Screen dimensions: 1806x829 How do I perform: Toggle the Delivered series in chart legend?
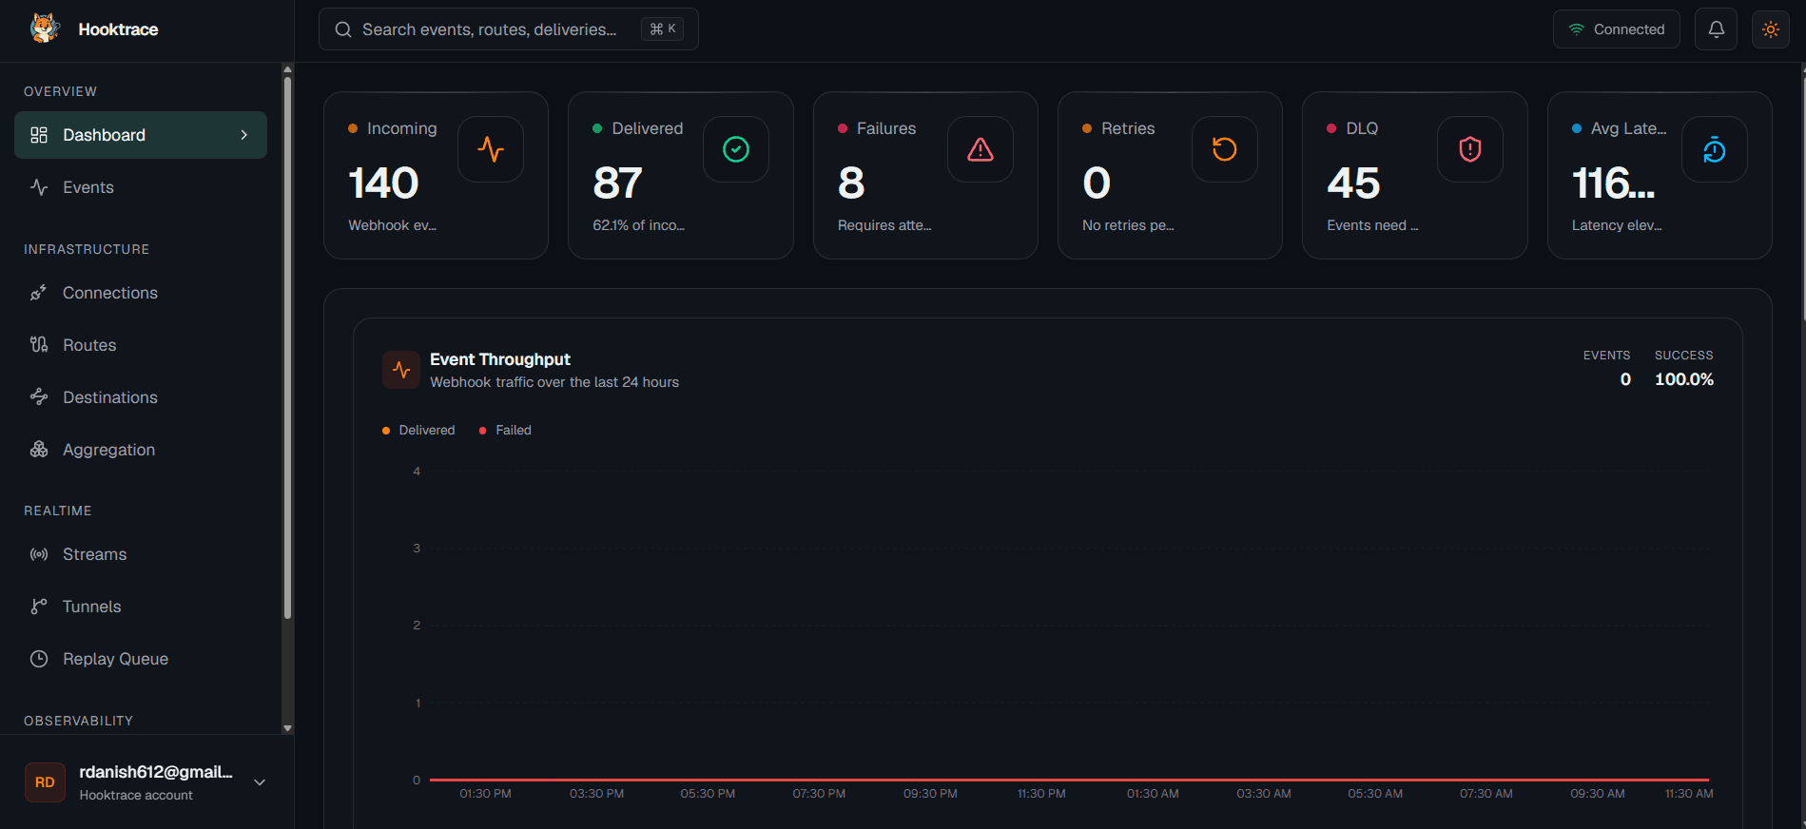coord(418,431)
